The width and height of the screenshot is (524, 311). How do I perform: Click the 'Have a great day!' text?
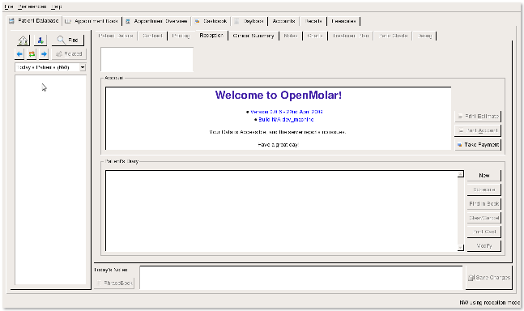(279, 145)
